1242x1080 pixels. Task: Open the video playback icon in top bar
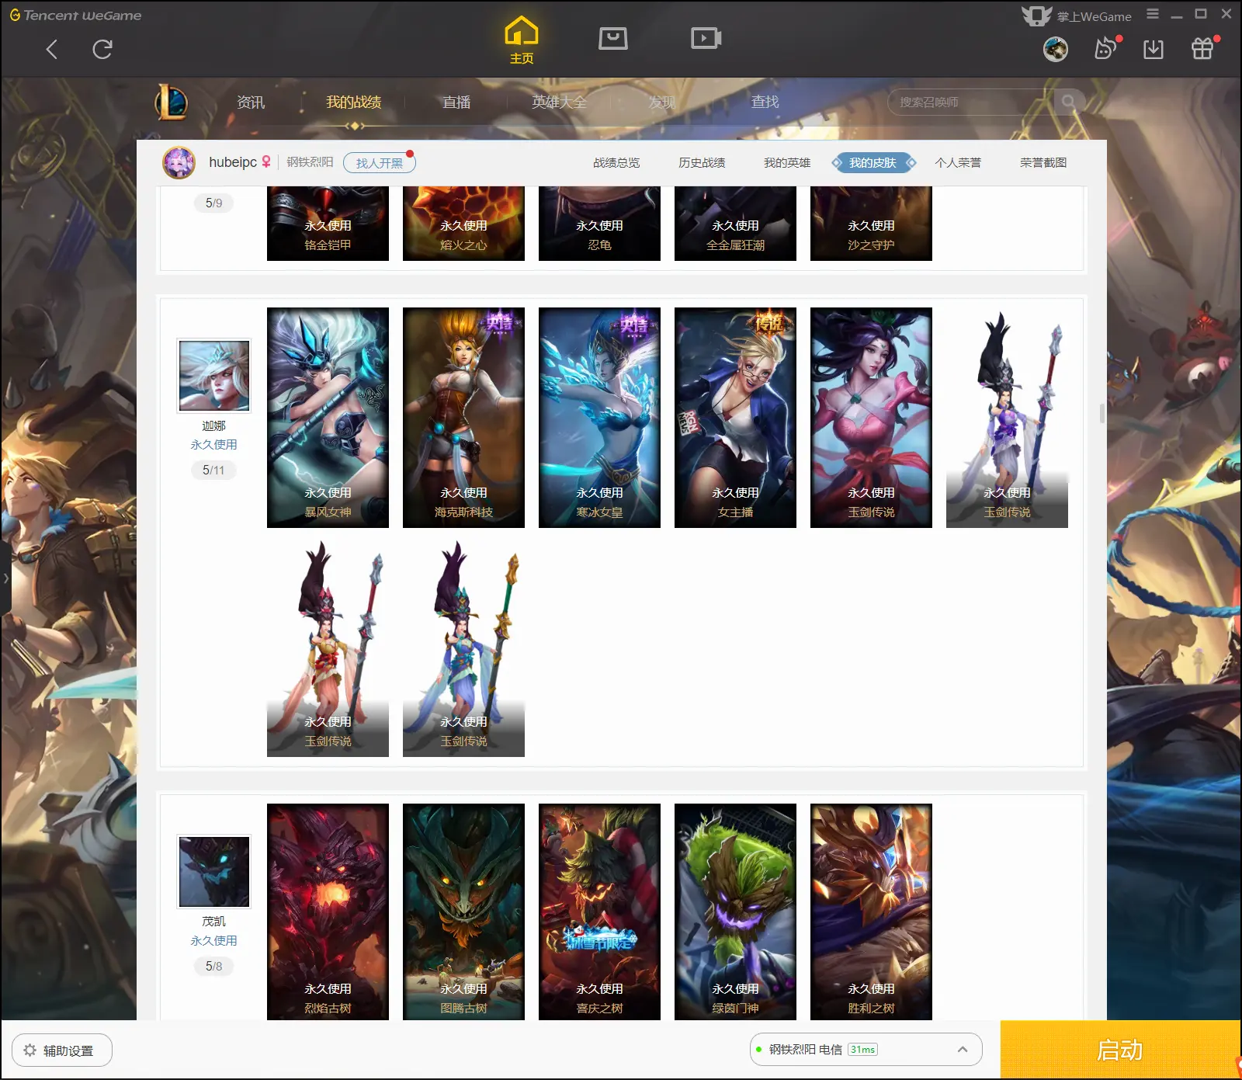[x=706, y=38]
